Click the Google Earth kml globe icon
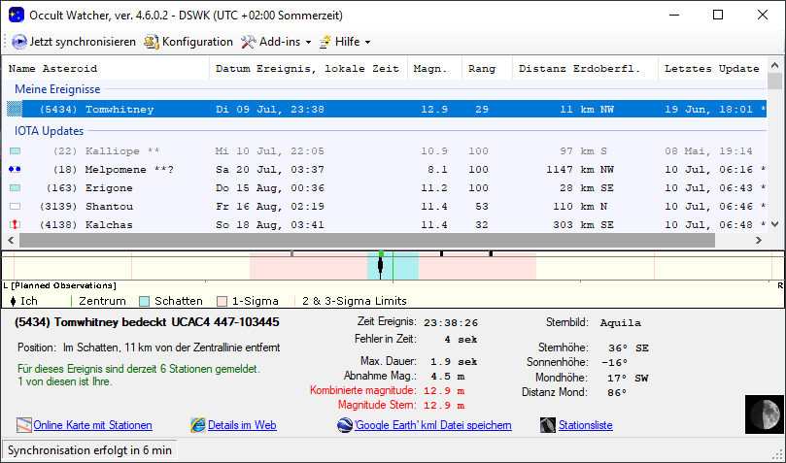The image size is (786, 463). pos(345,425)
